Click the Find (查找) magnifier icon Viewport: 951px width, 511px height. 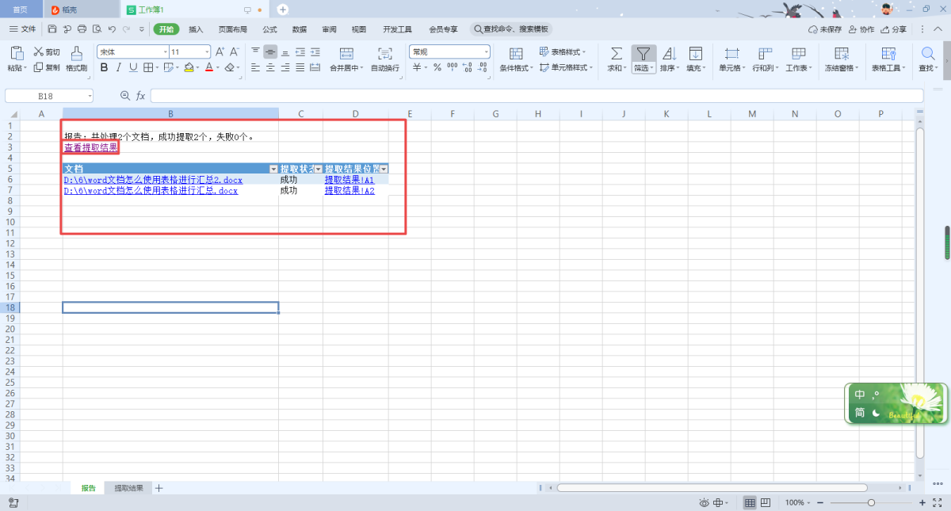click(927, 53)
